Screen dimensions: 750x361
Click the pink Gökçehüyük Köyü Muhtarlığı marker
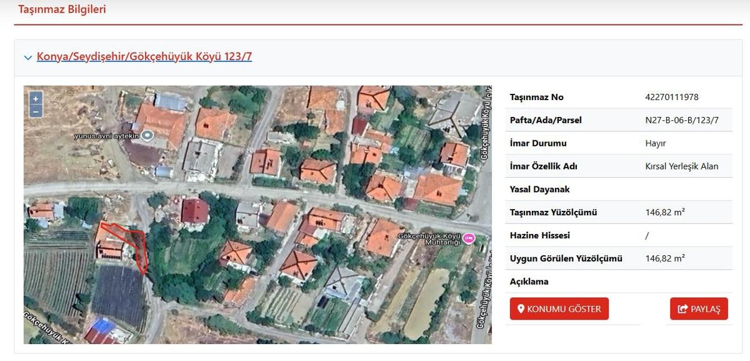[x=469, y=238]
